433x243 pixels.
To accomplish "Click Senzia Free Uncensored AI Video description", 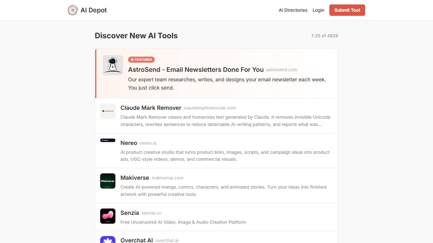I will coord(183,222).
